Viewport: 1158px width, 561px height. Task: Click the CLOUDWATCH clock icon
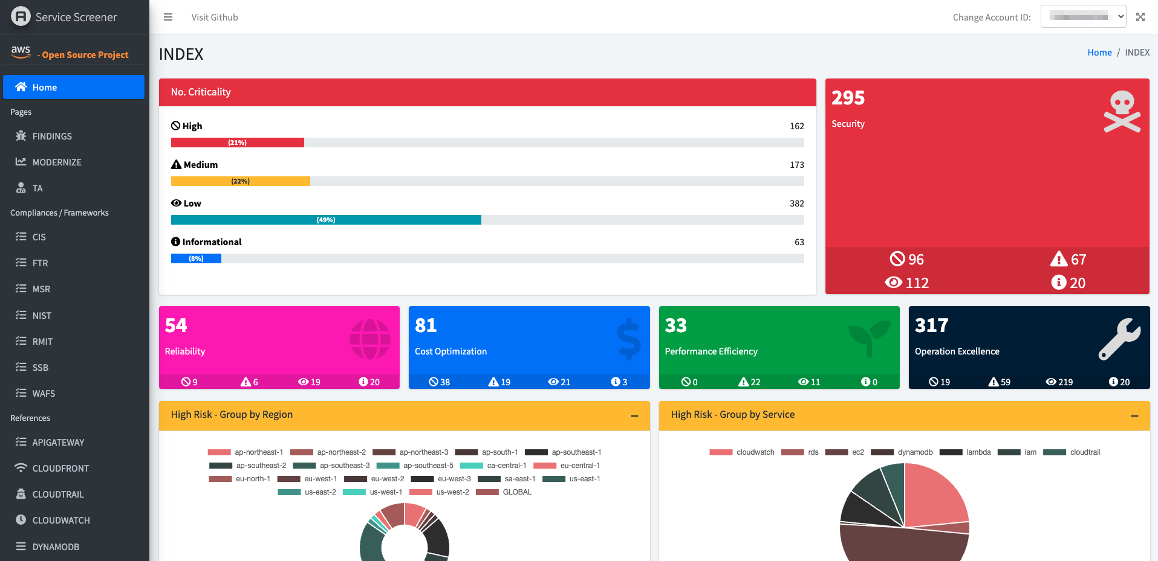point(20,520)
